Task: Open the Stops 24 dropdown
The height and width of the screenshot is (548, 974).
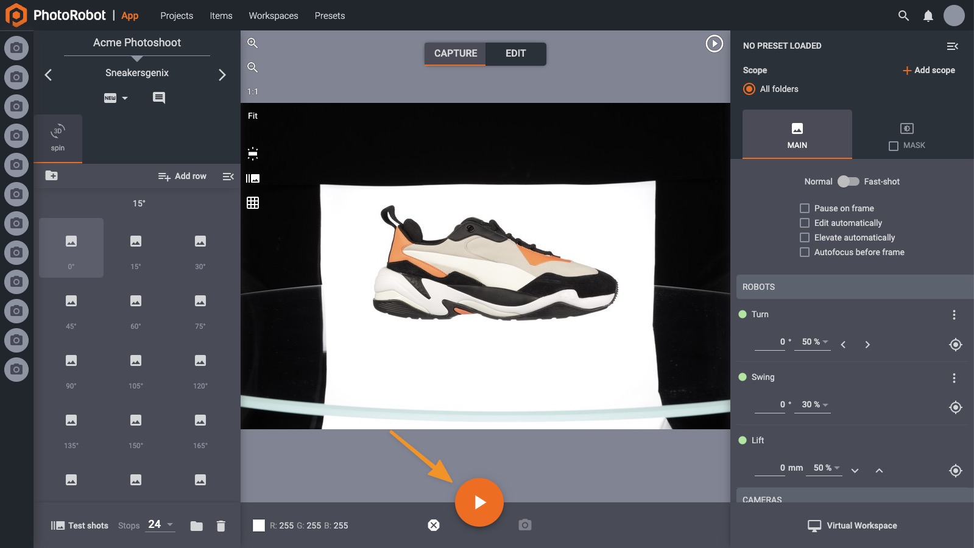Action: (160, 524)
